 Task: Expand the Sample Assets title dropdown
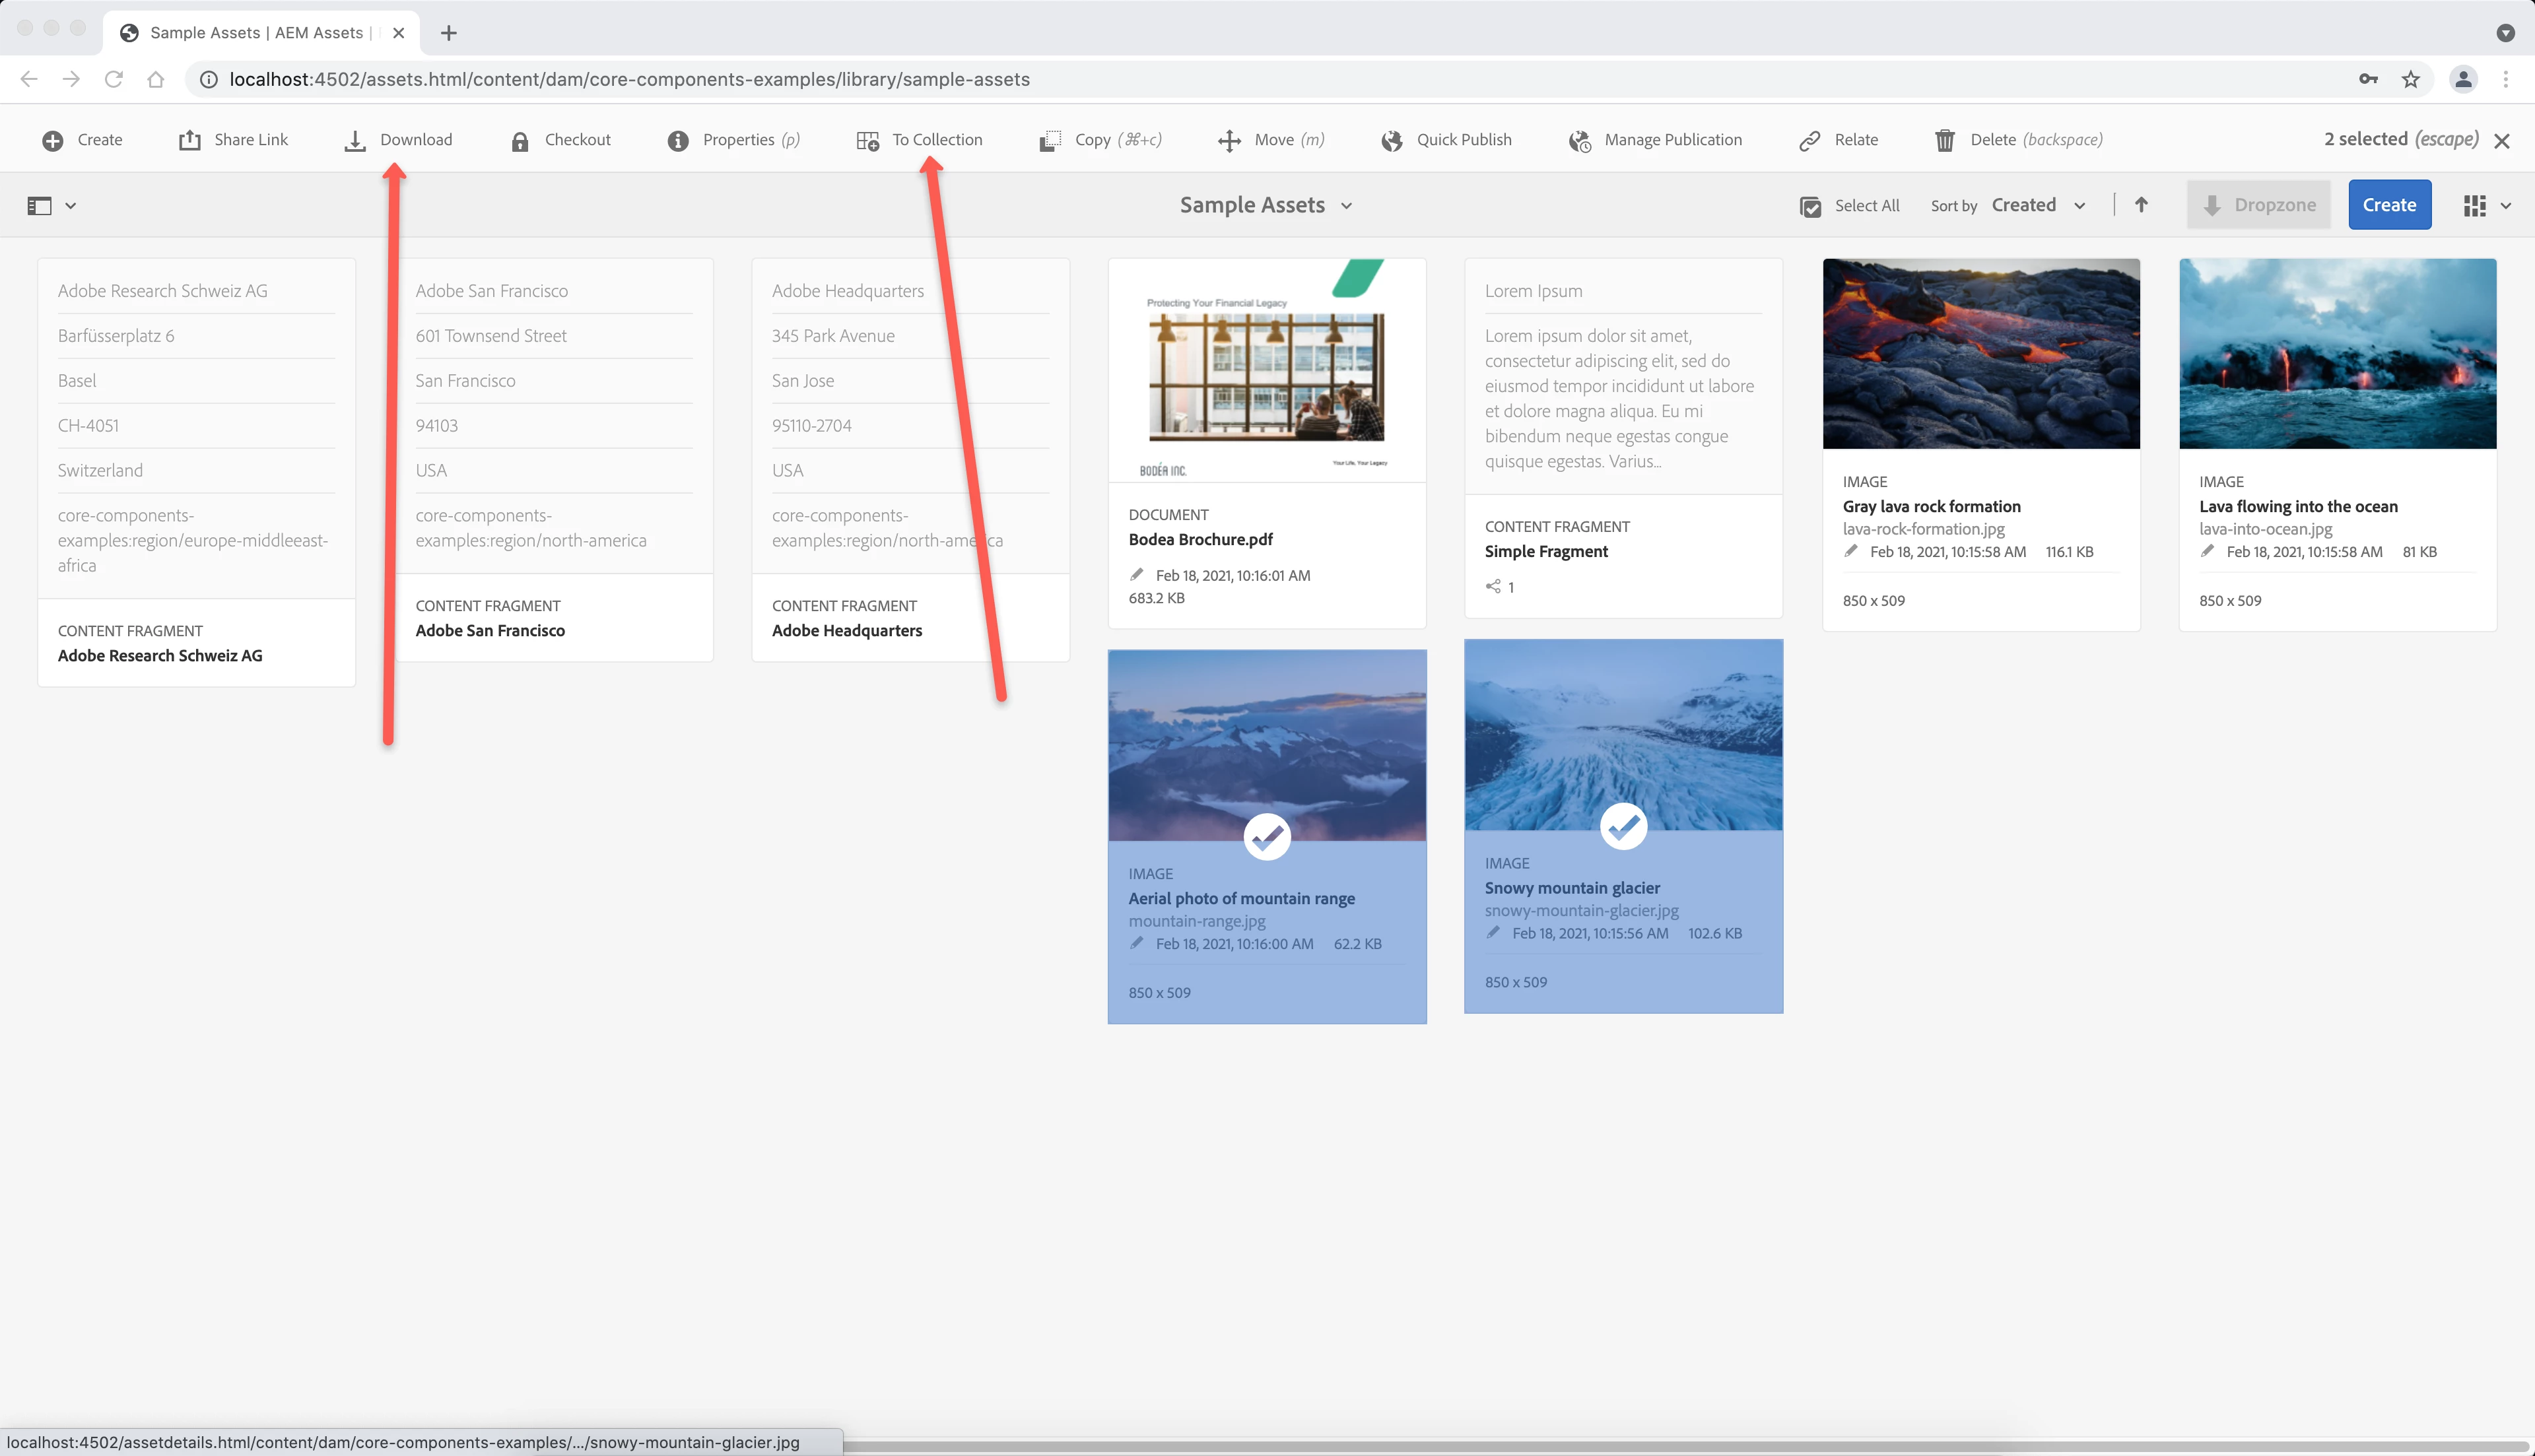tap(1346, 206)
